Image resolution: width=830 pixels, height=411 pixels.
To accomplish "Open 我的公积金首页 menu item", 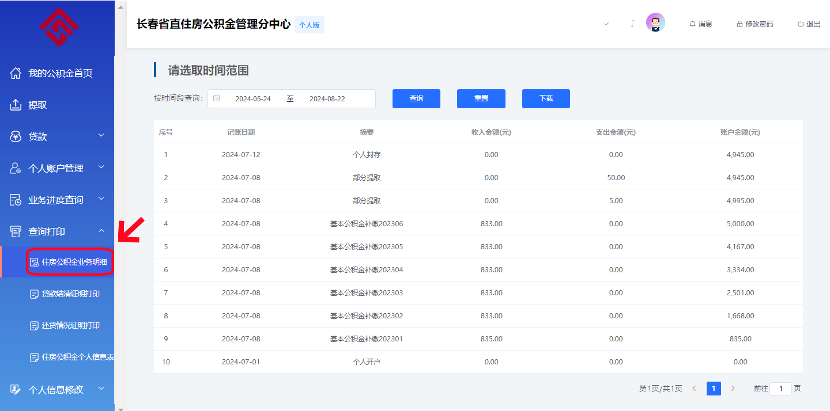I will coord(57,73).
